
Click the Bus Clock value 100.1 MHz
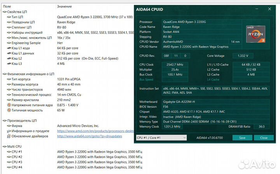175,74
